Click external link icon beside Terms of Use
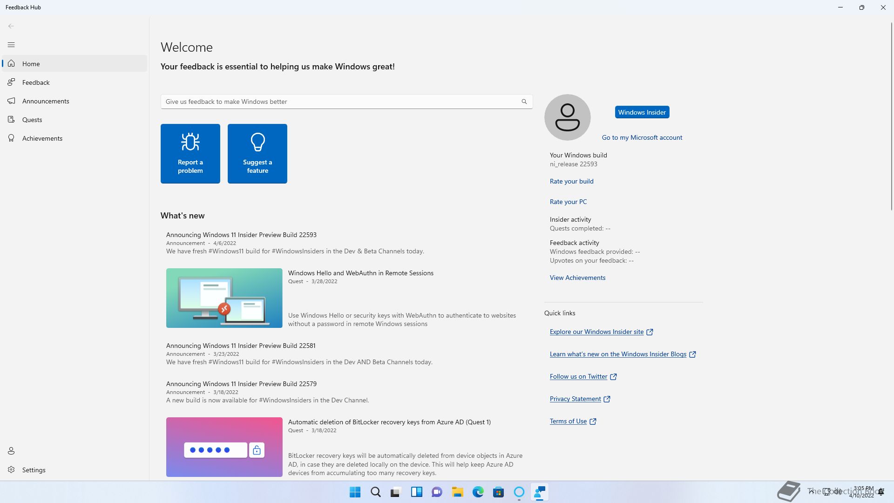Viewport: 894px width, 503px height. [593, 421]
